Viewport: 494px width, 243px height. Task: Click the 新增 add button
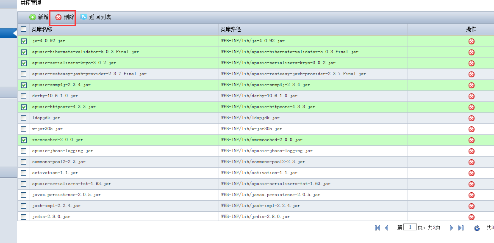click(x=39, y=17)
